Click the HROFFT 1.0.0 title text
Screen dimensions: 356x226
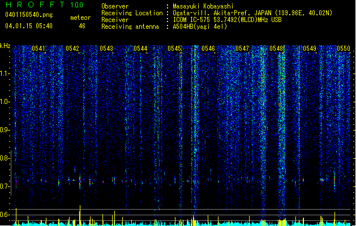[x=45, y=5]
